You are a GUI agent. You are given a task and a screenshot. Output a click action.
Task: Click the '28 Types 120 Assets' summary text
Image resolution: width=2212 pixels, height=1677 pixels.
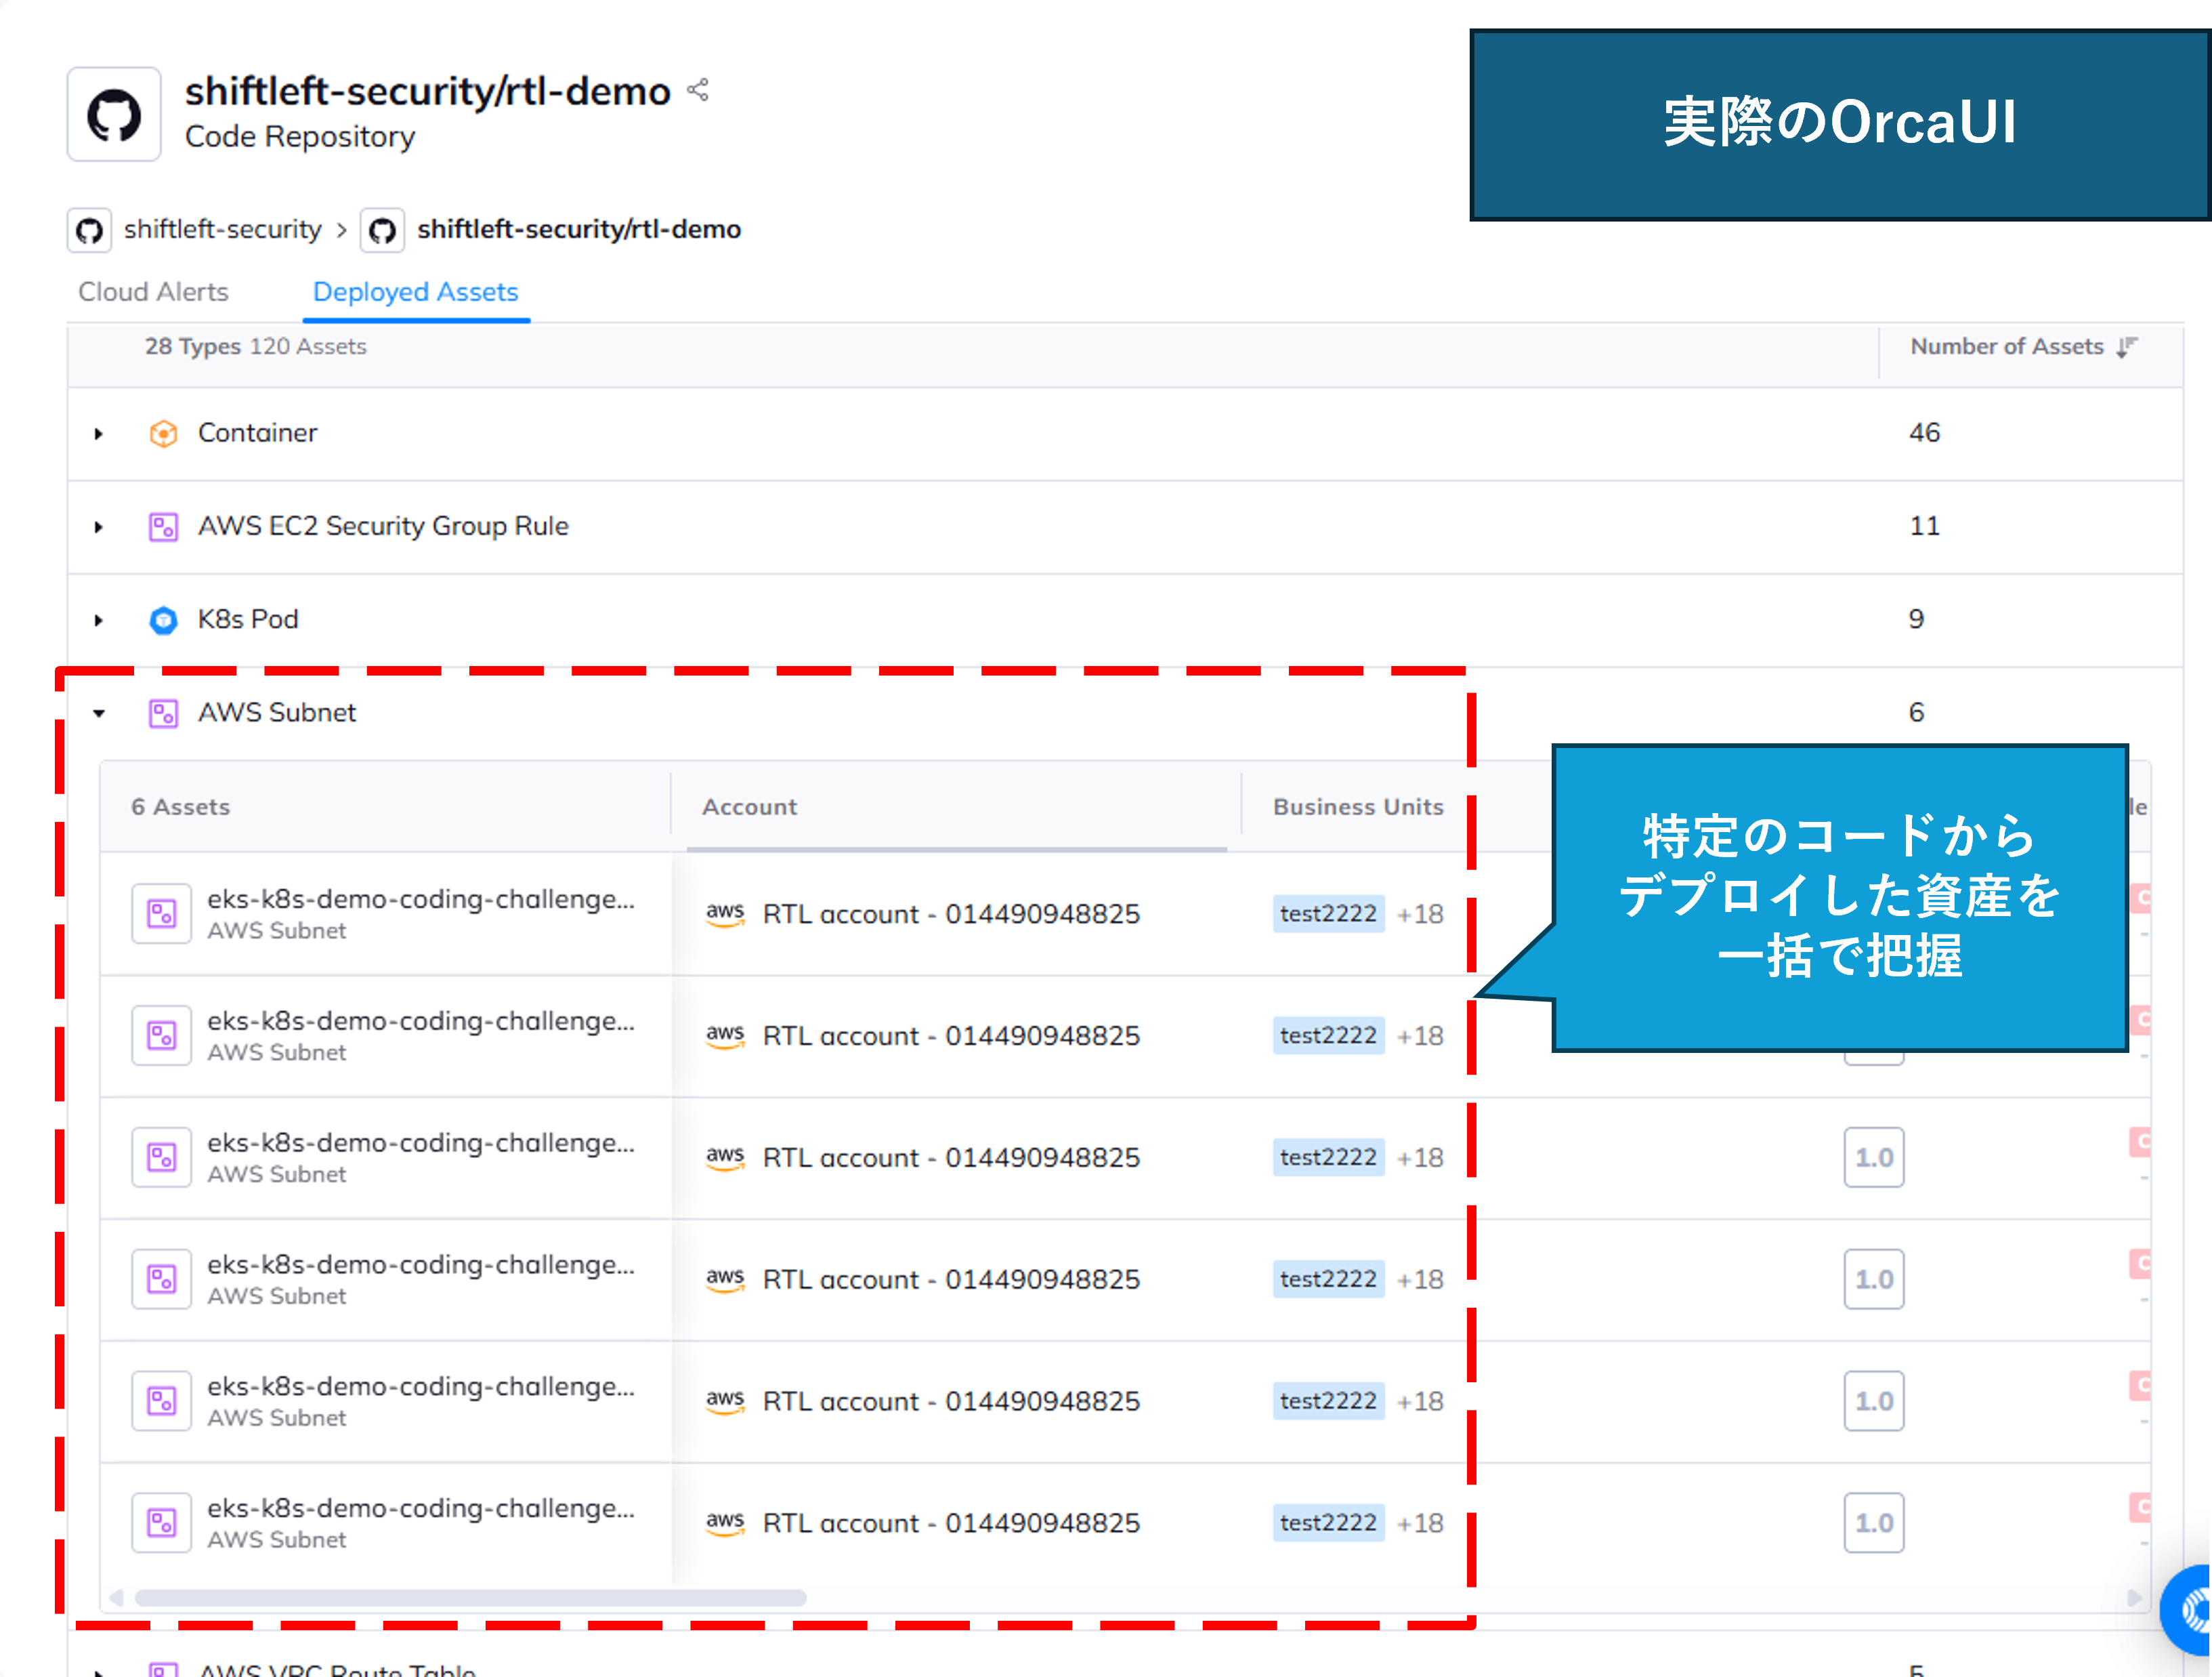click(255, 346)
